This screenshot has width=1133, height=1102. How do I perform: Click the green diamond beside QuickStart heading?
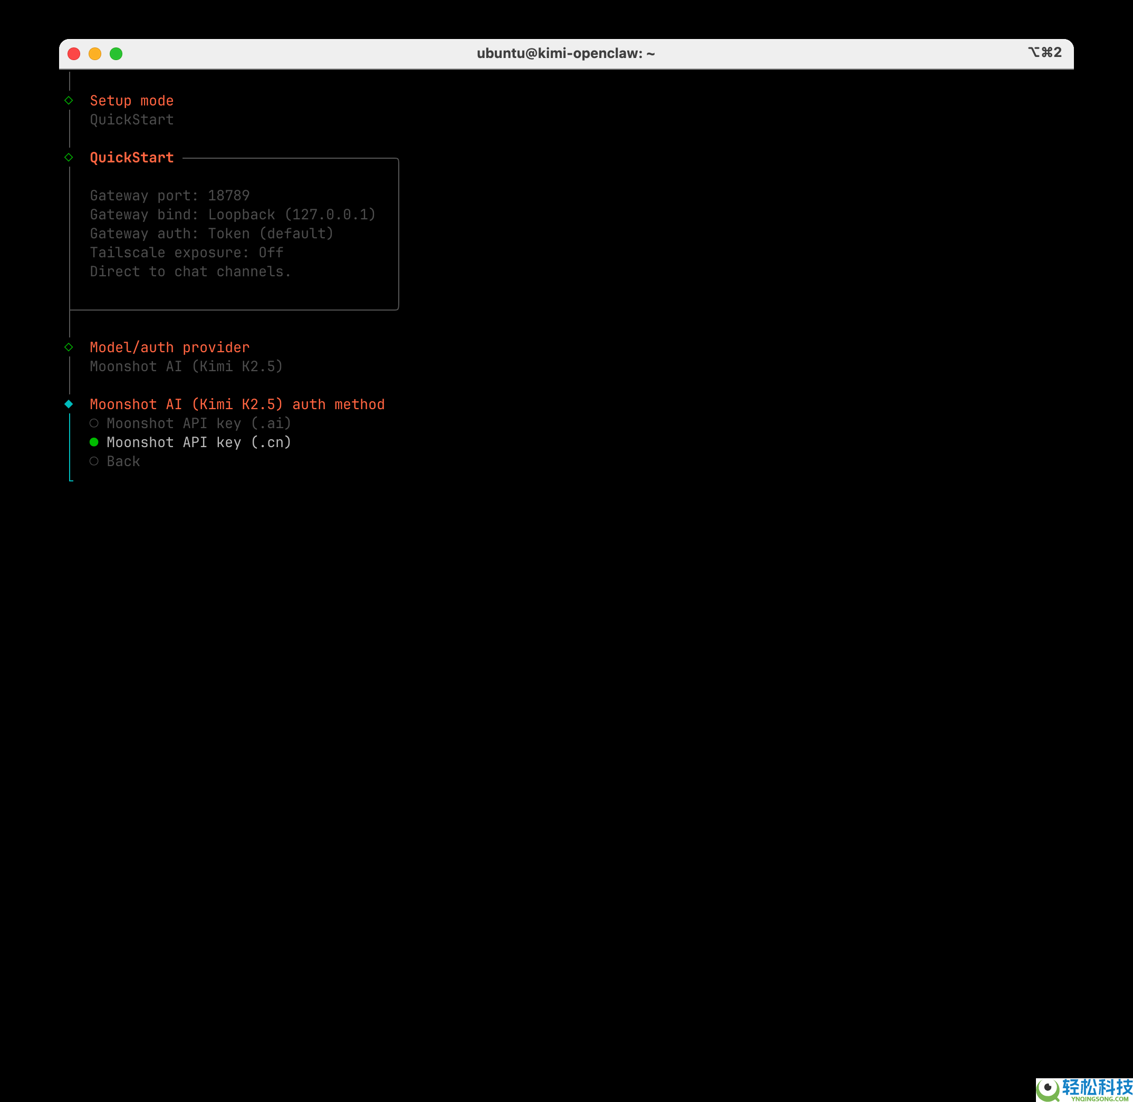(69, 157)
